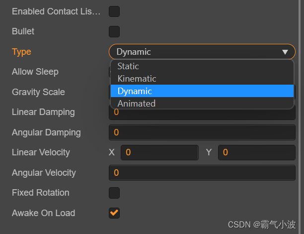
Task: Click the Y label of Linear Velocity
Action: [x=209, y=152]
